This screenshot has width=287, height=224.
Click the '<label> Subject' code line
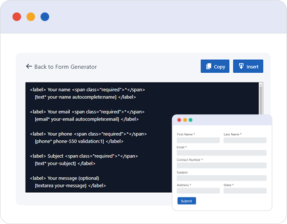tap(84, 156)
